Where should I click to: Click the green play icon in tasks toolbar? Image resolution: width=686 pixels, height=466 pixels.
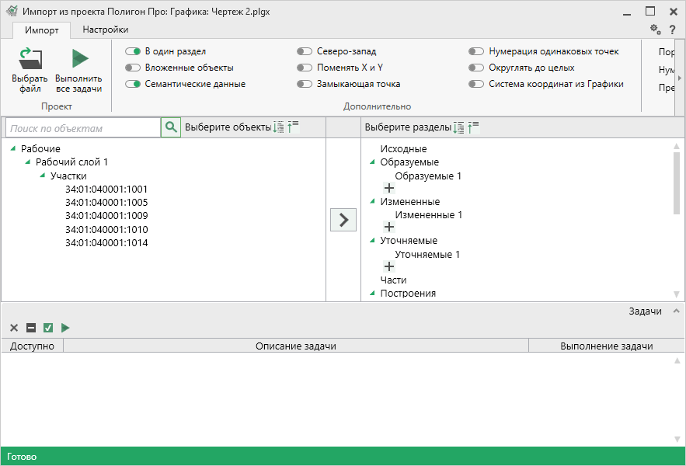(x=65, y=328)
